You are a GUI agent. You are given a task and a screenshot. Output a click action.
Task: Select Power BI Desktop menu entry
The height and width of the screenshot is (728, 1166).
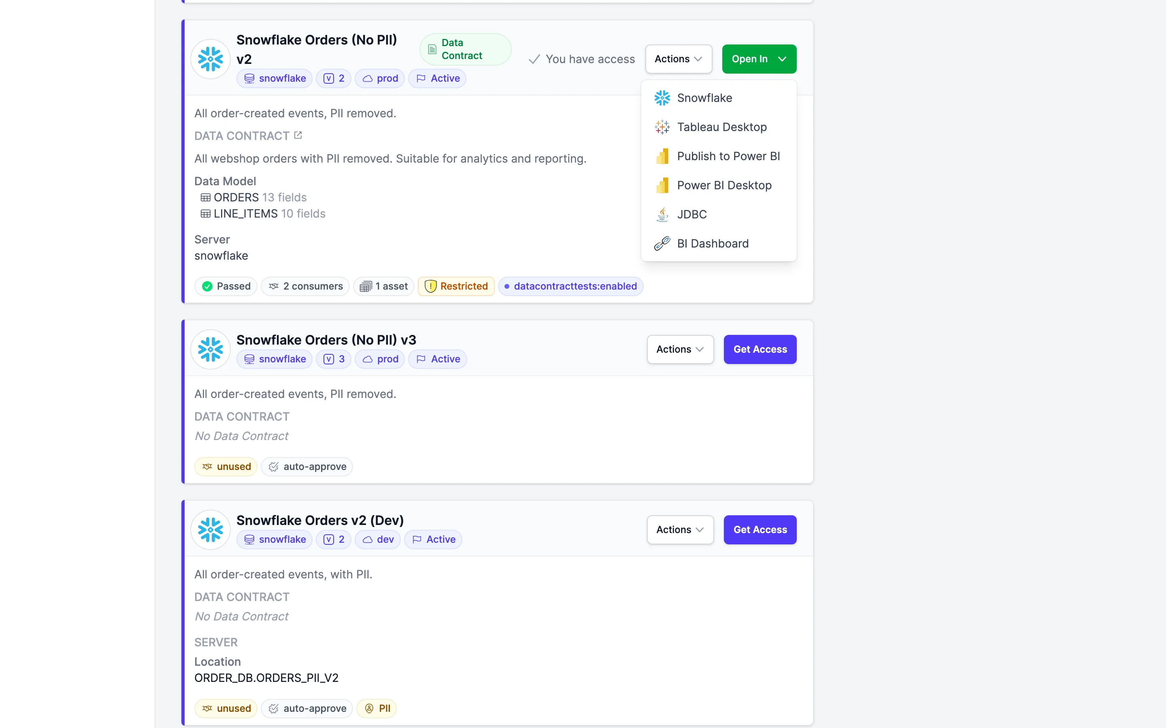pyautogui.click(x=718, y=185)
